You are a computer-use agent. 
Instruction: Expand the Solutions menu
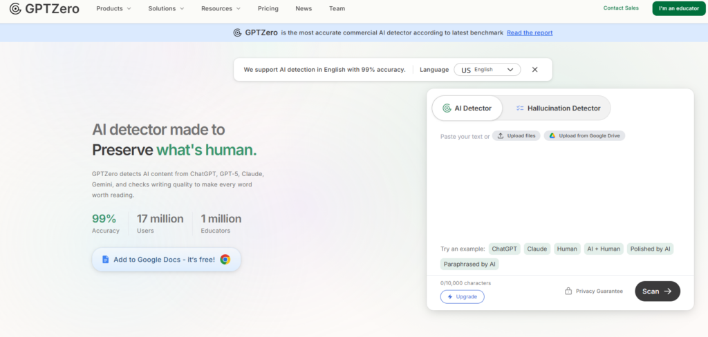click(166, 8)
